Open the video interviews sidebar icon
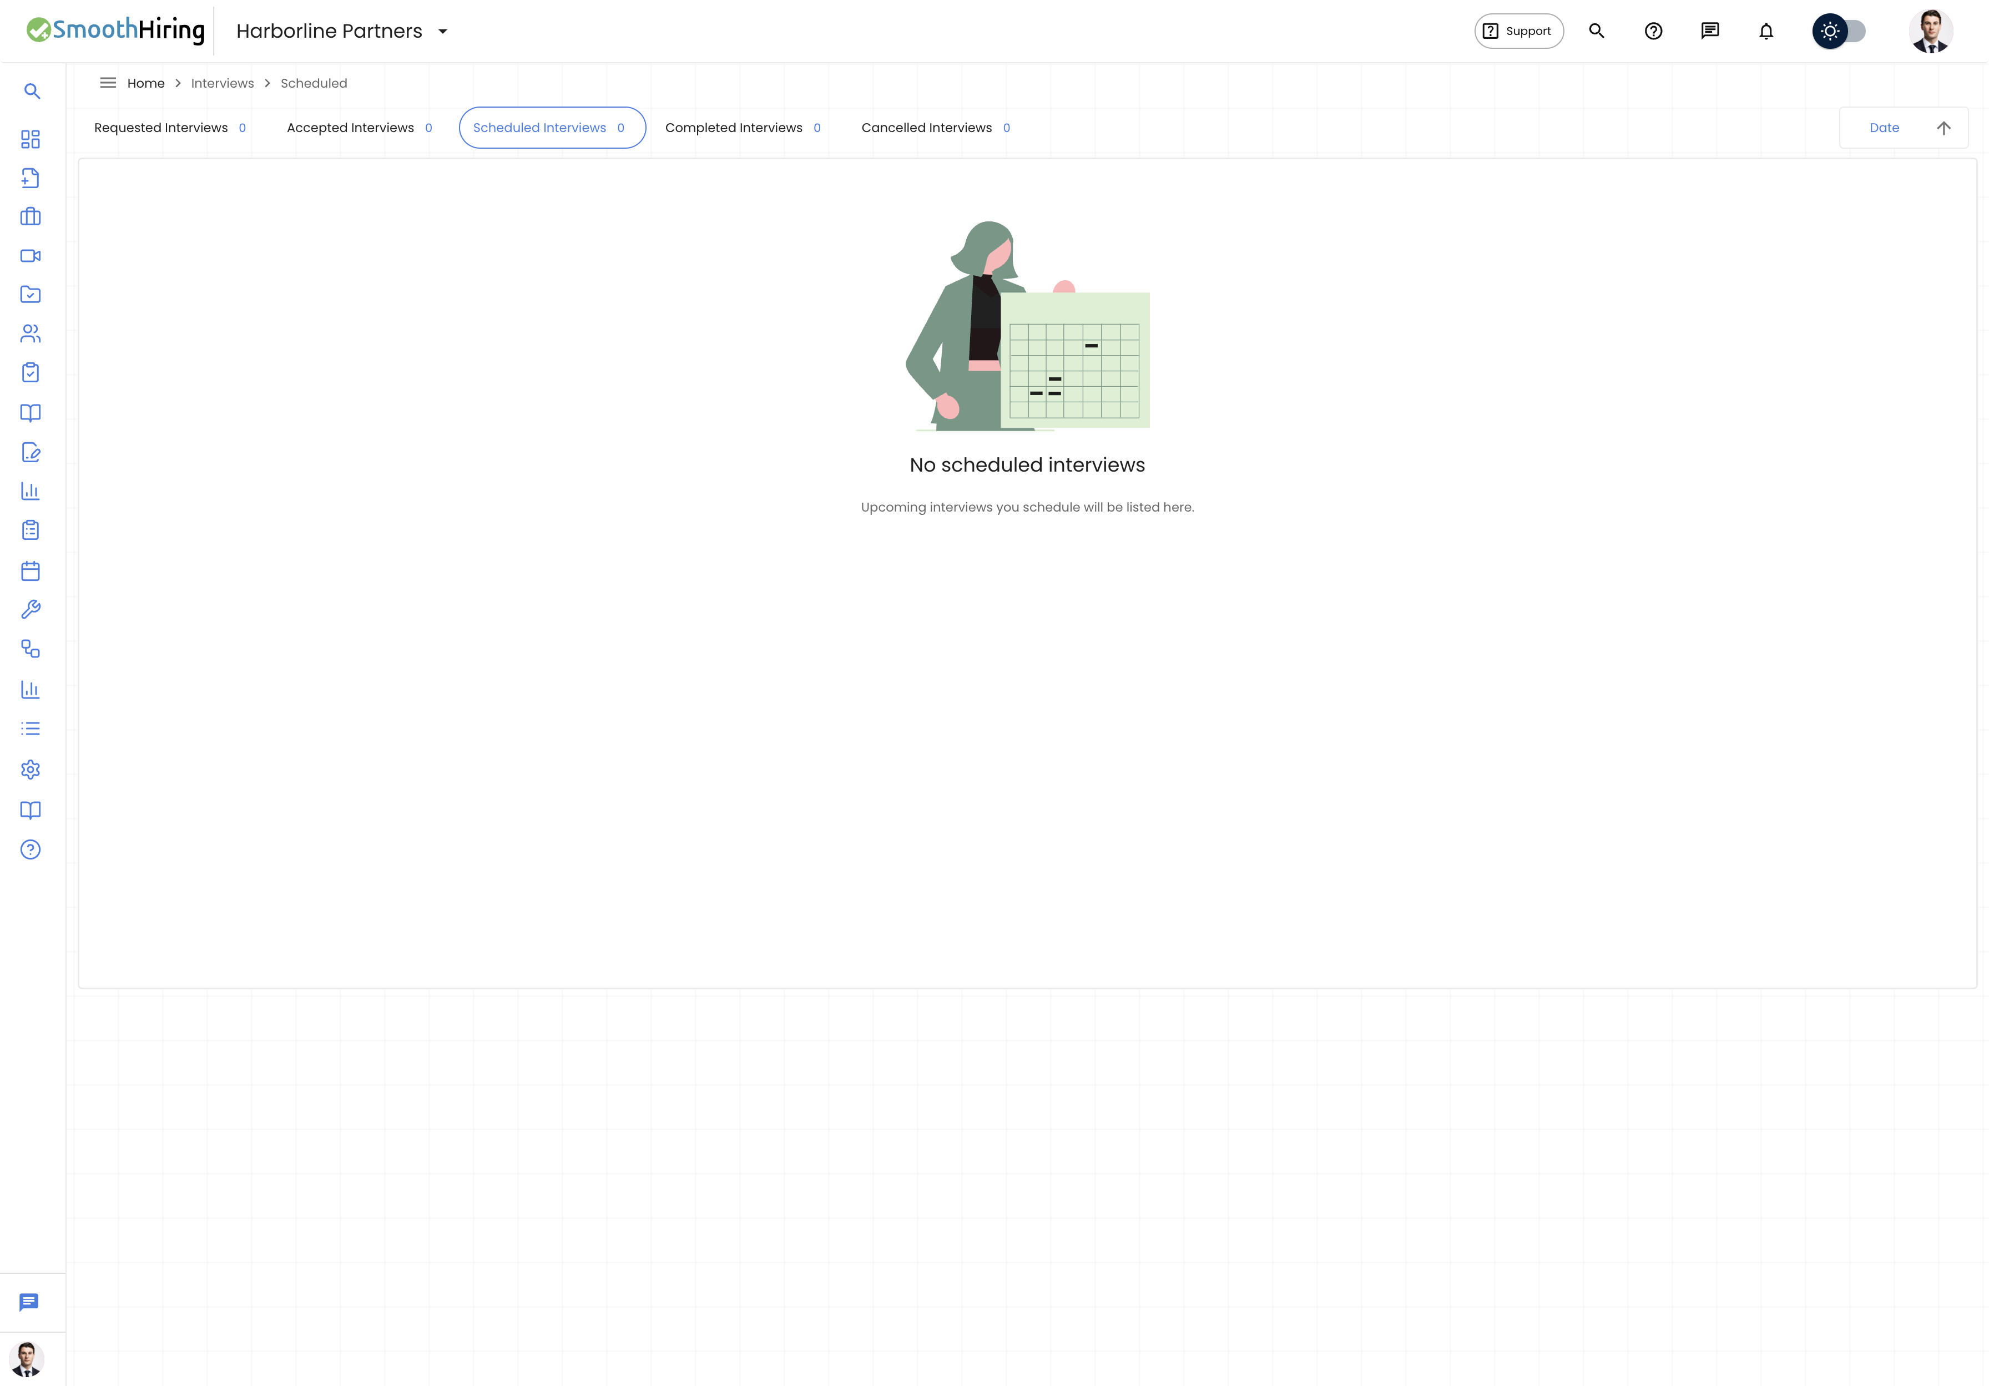 click(31, 256)
